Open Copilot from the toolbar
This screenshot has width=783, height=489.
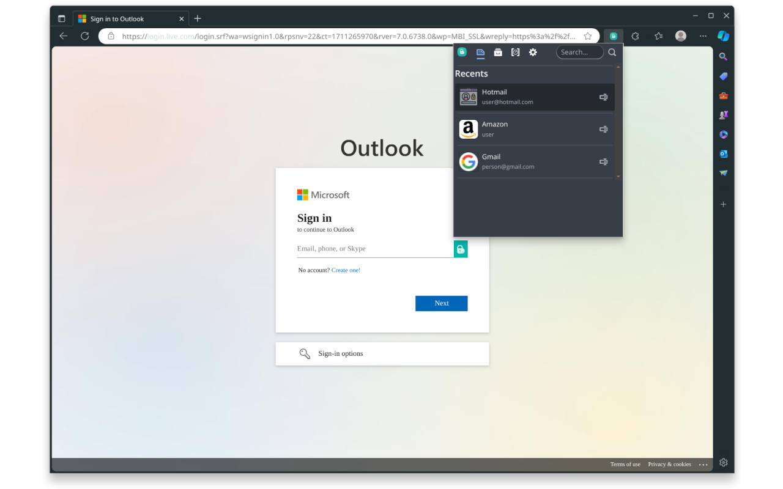(x=723, y=36)
